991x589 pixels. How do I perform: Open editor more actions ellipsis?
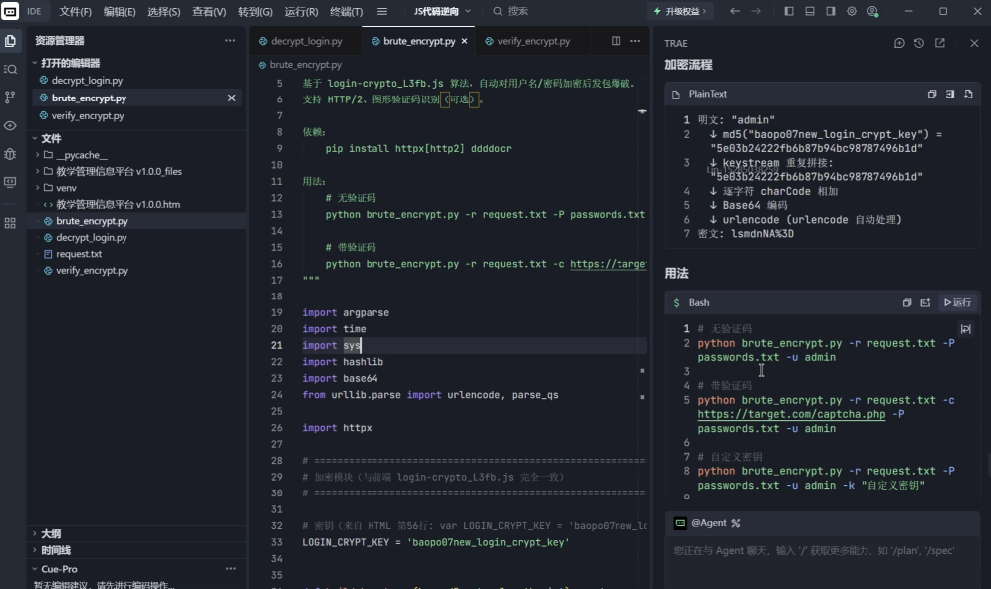(x=635, y=41)
